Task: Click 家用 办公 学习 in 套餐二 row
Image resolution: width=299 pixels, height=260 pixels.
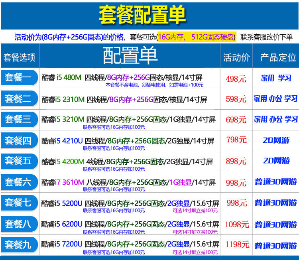Action: 276,98
